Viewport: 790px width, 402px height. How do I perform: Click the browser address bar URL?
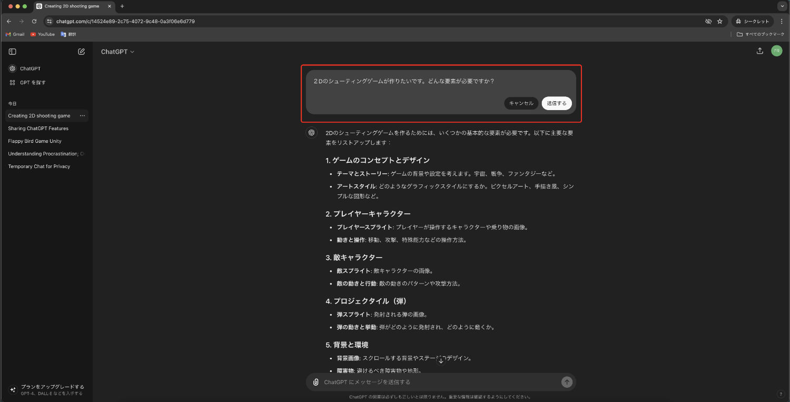125,22
